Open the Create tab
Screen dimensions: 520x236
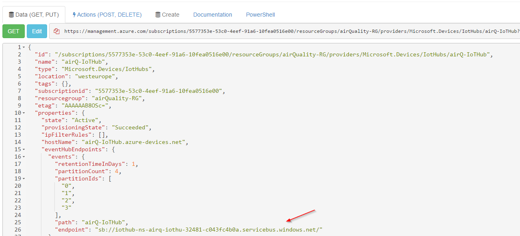167,15
